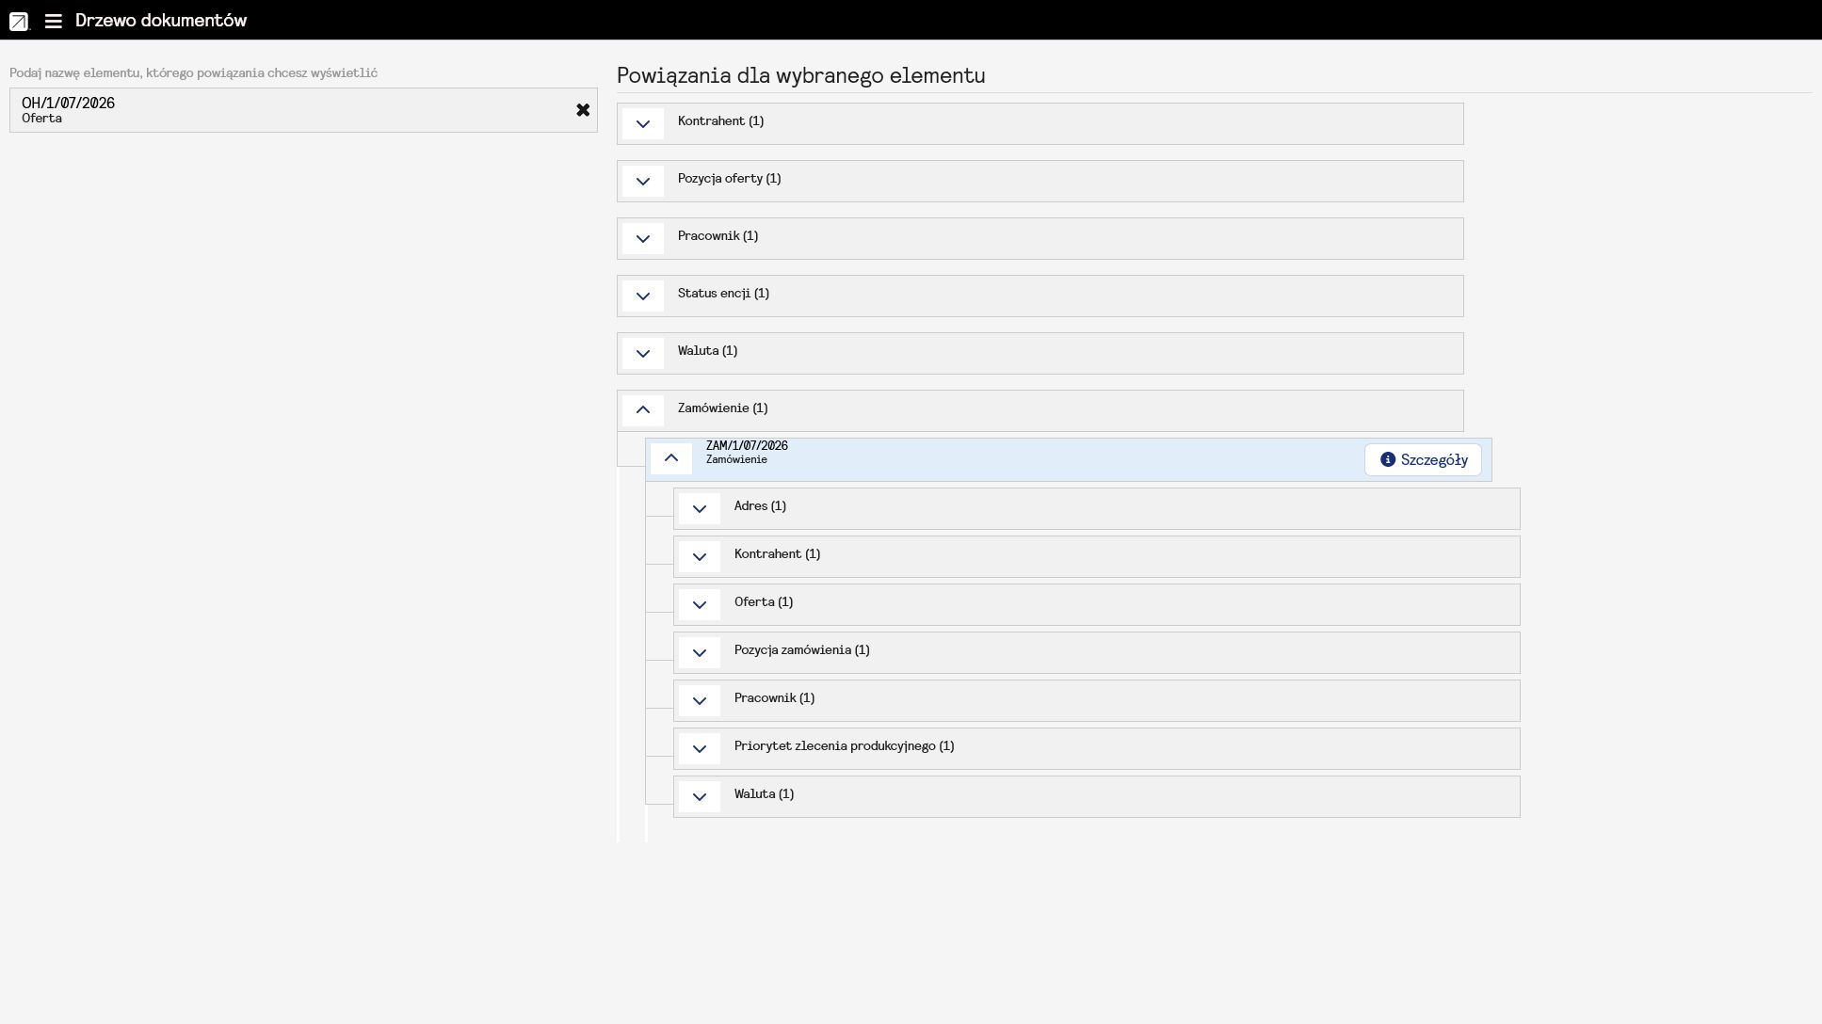Expand Priorytet zlecenia produkcyjnego (1) chevron

700,749
